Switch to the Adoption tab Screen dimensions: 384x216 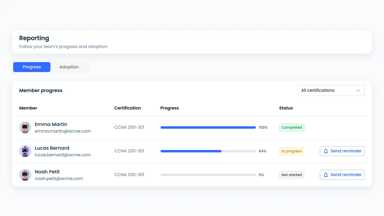coord(69,67)
